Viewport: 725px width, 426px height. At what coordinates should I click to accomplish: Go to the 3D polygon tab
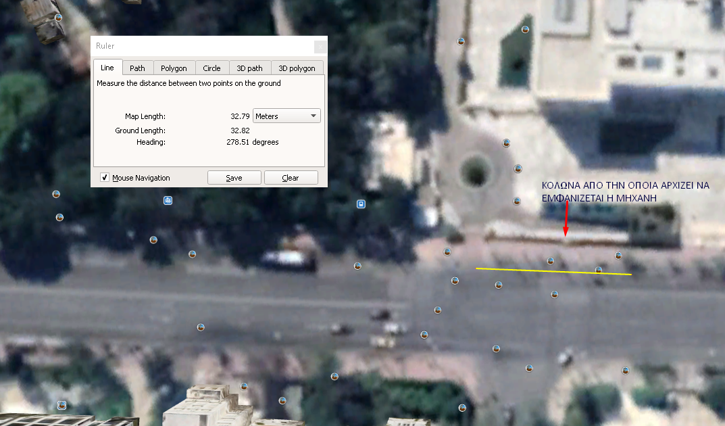tap(297, 68)
